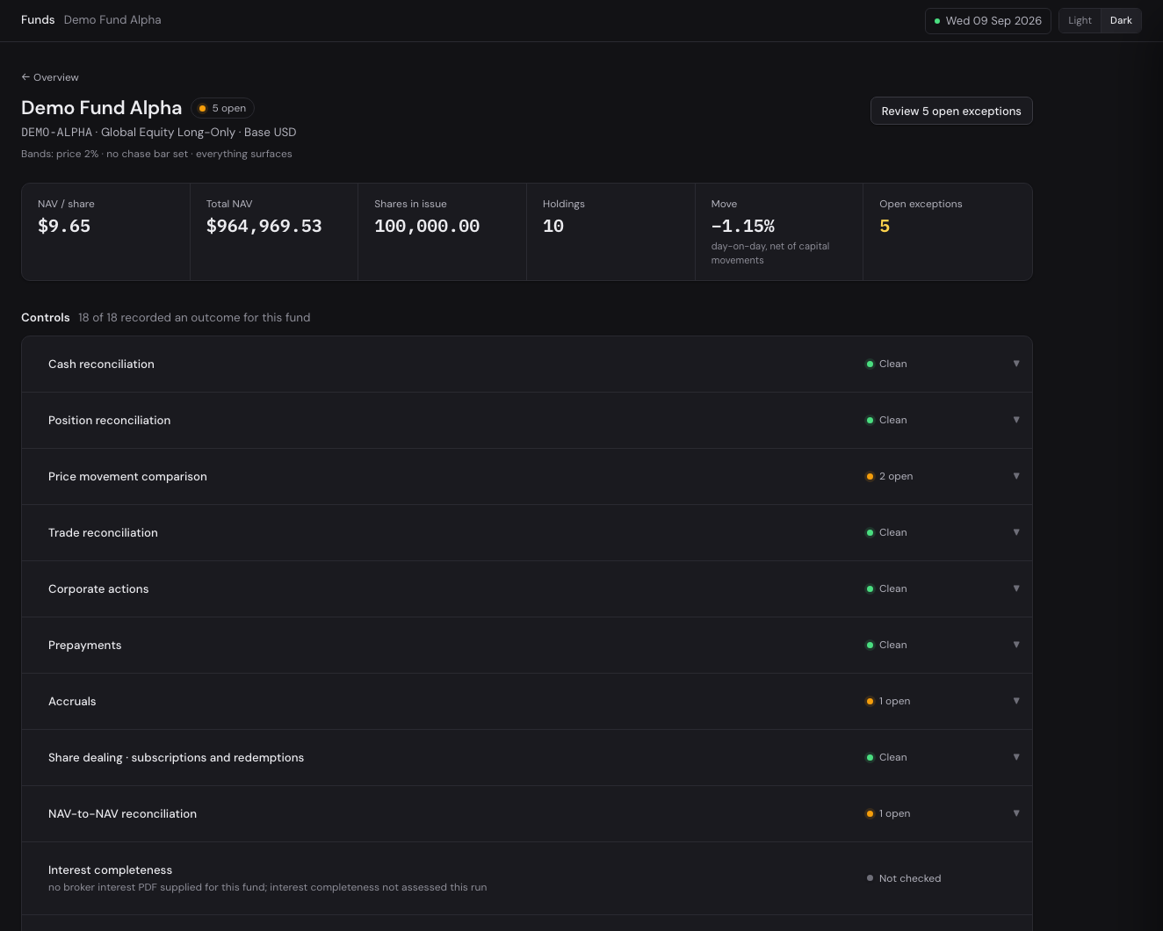Click the Bands price 2% description line
Viewport: 1163px width, 931px height.
pyautogui.click(x=156, y=154)
